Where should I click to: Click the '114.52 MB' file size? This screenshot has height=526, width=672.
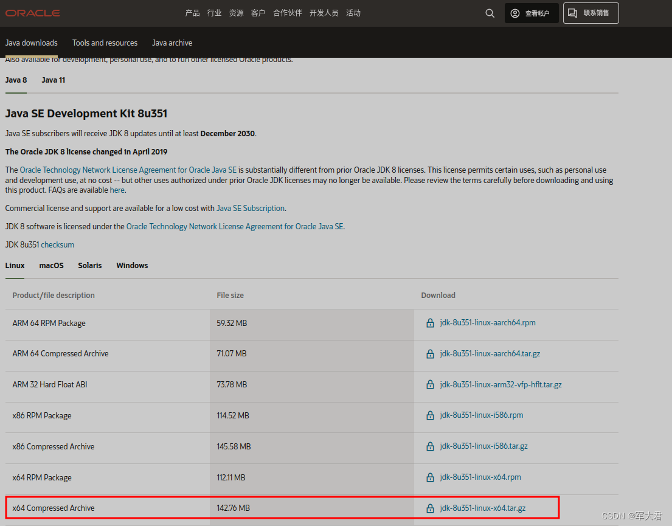[233, 416]
